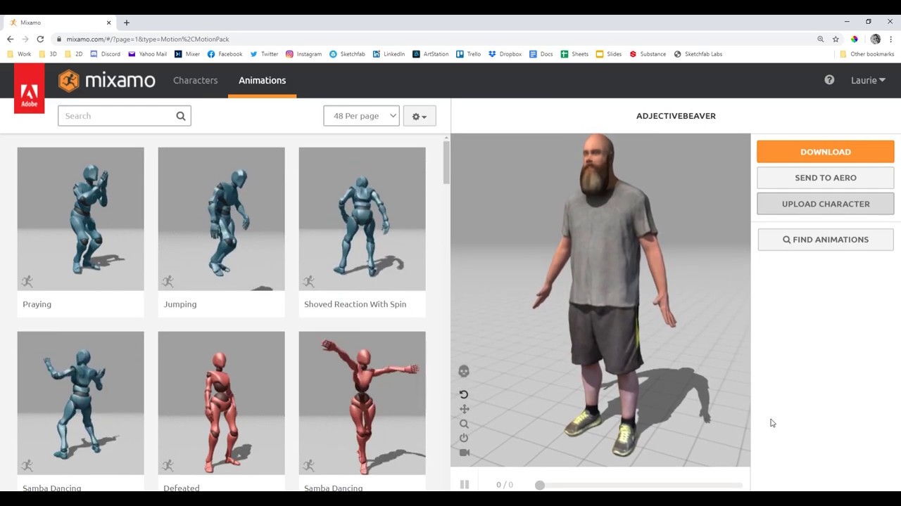Click the Find Animations button
The width and height of the screenshot is (901, 506).
[x=826, y=240]
